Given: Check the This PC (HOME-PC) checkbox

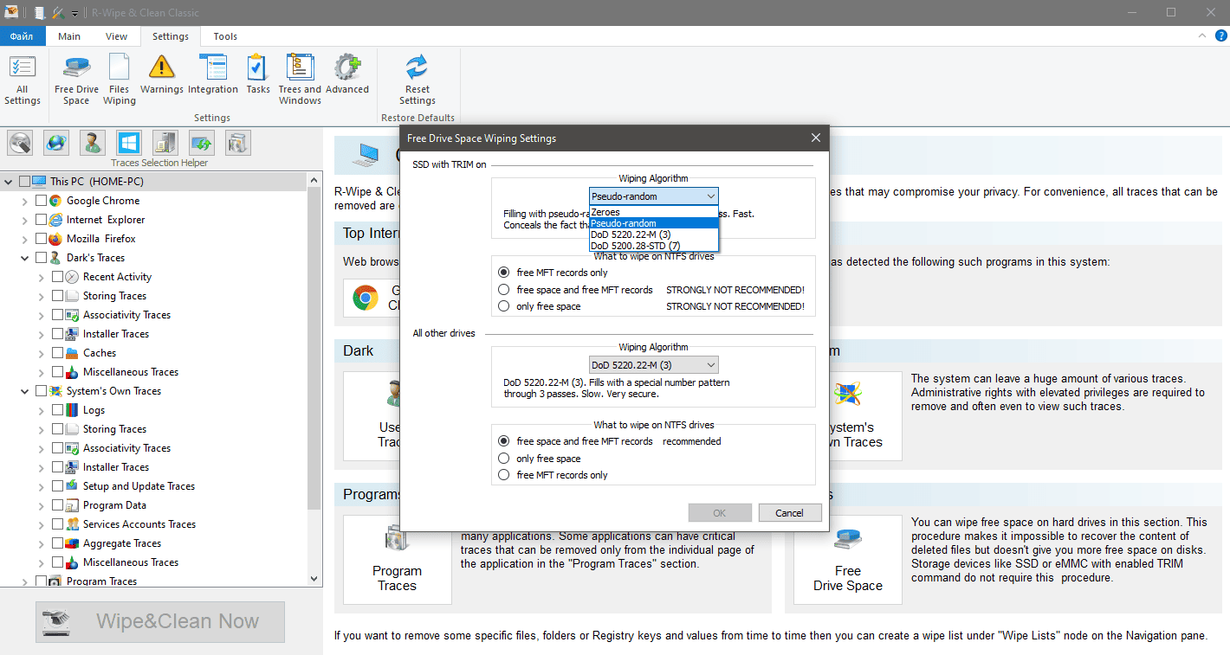Looking at the screenshot, I should (x=24, y=182).
